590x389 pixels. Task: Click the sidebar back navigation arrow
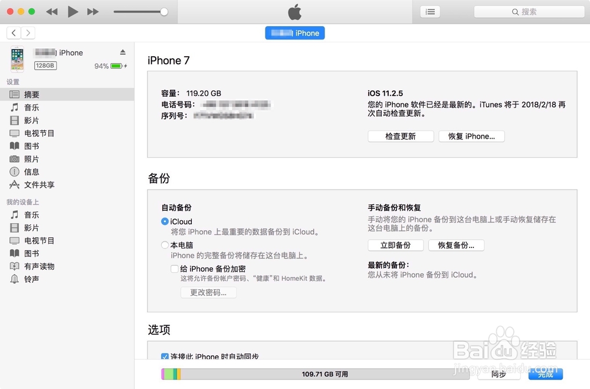[13, 32]
